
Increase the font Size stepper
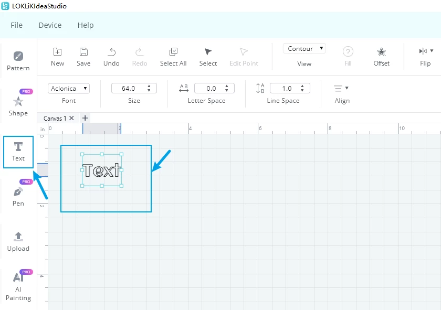149,86
